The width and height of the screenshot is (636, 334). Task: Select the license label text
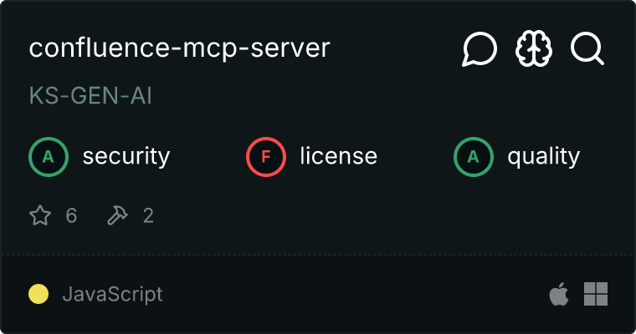(x=338, y=156)
